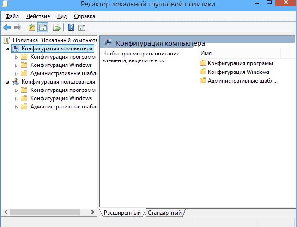
Task: Select Административные шабл under Конфигурация компьютера
Action: tap(63, 73)
